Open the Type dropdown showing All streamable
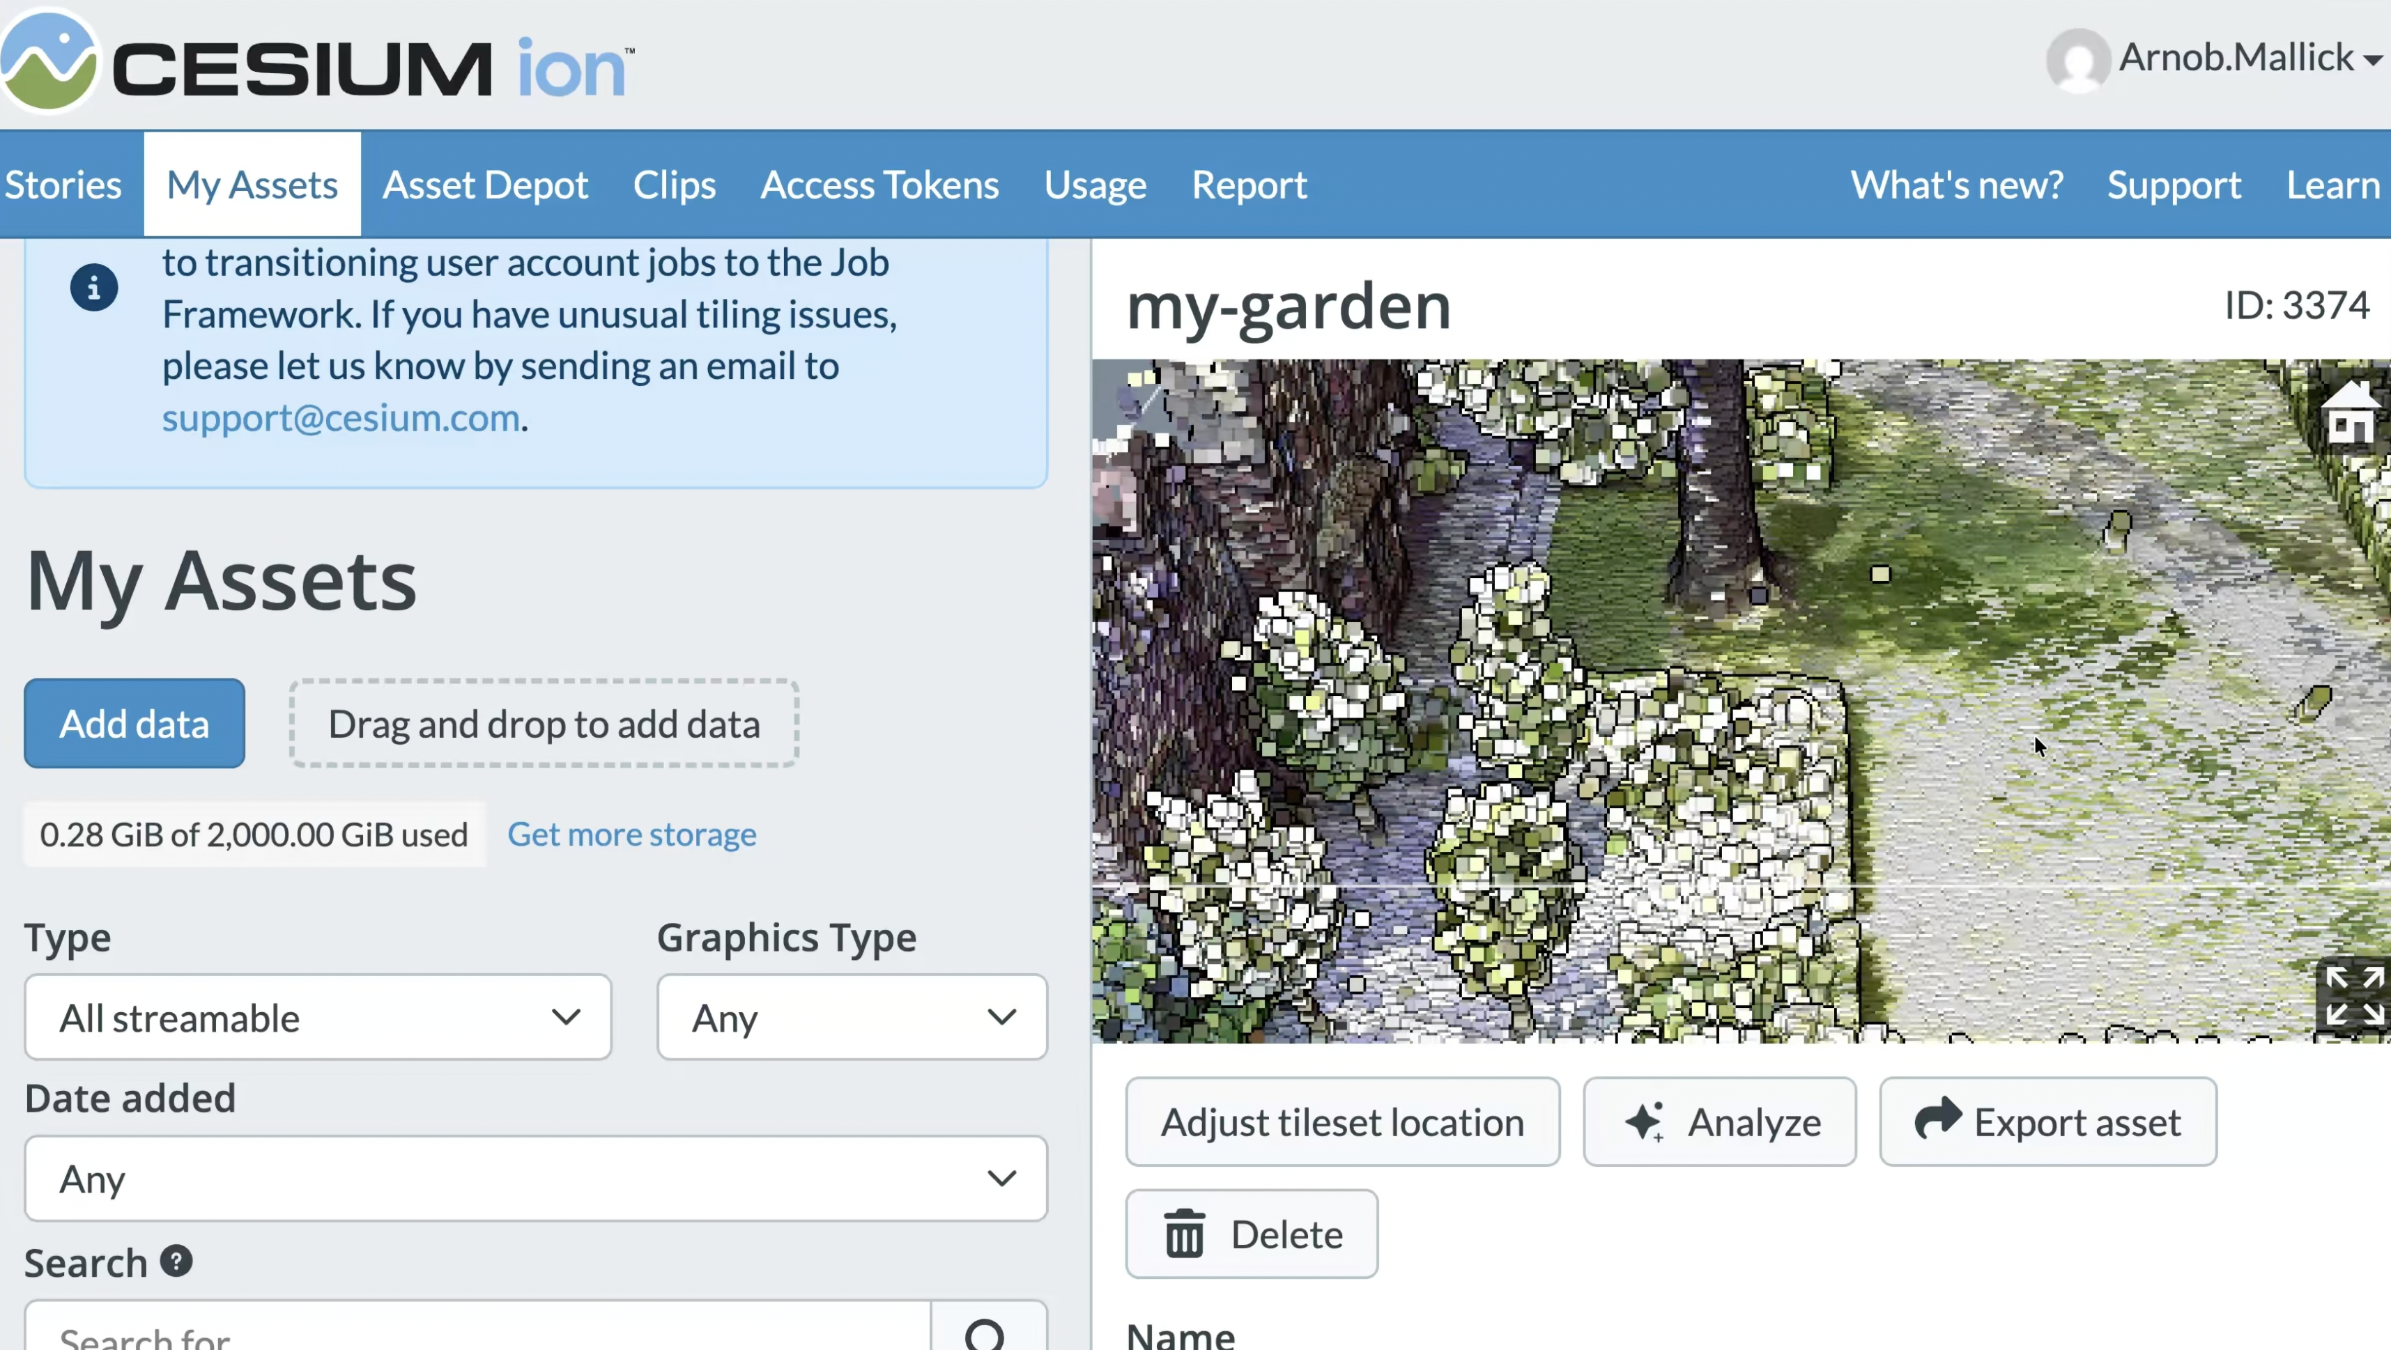This screenshot has height=1350, width=2391. pos(318,1017)
